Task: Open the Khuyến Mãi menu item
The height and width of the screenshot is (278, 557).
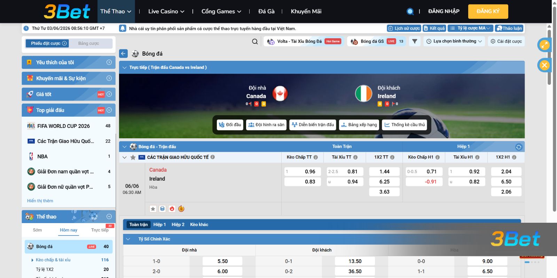Action: pyautogui.click(x=306, y=11)
